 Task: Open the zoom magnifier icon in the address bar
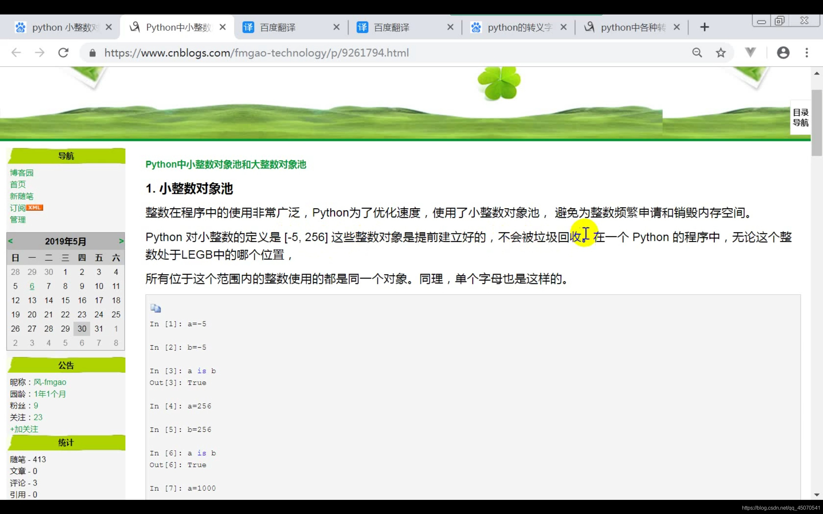click(x=697, y=53)
